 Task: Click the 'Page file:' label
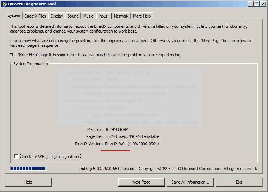click(94, 136)
